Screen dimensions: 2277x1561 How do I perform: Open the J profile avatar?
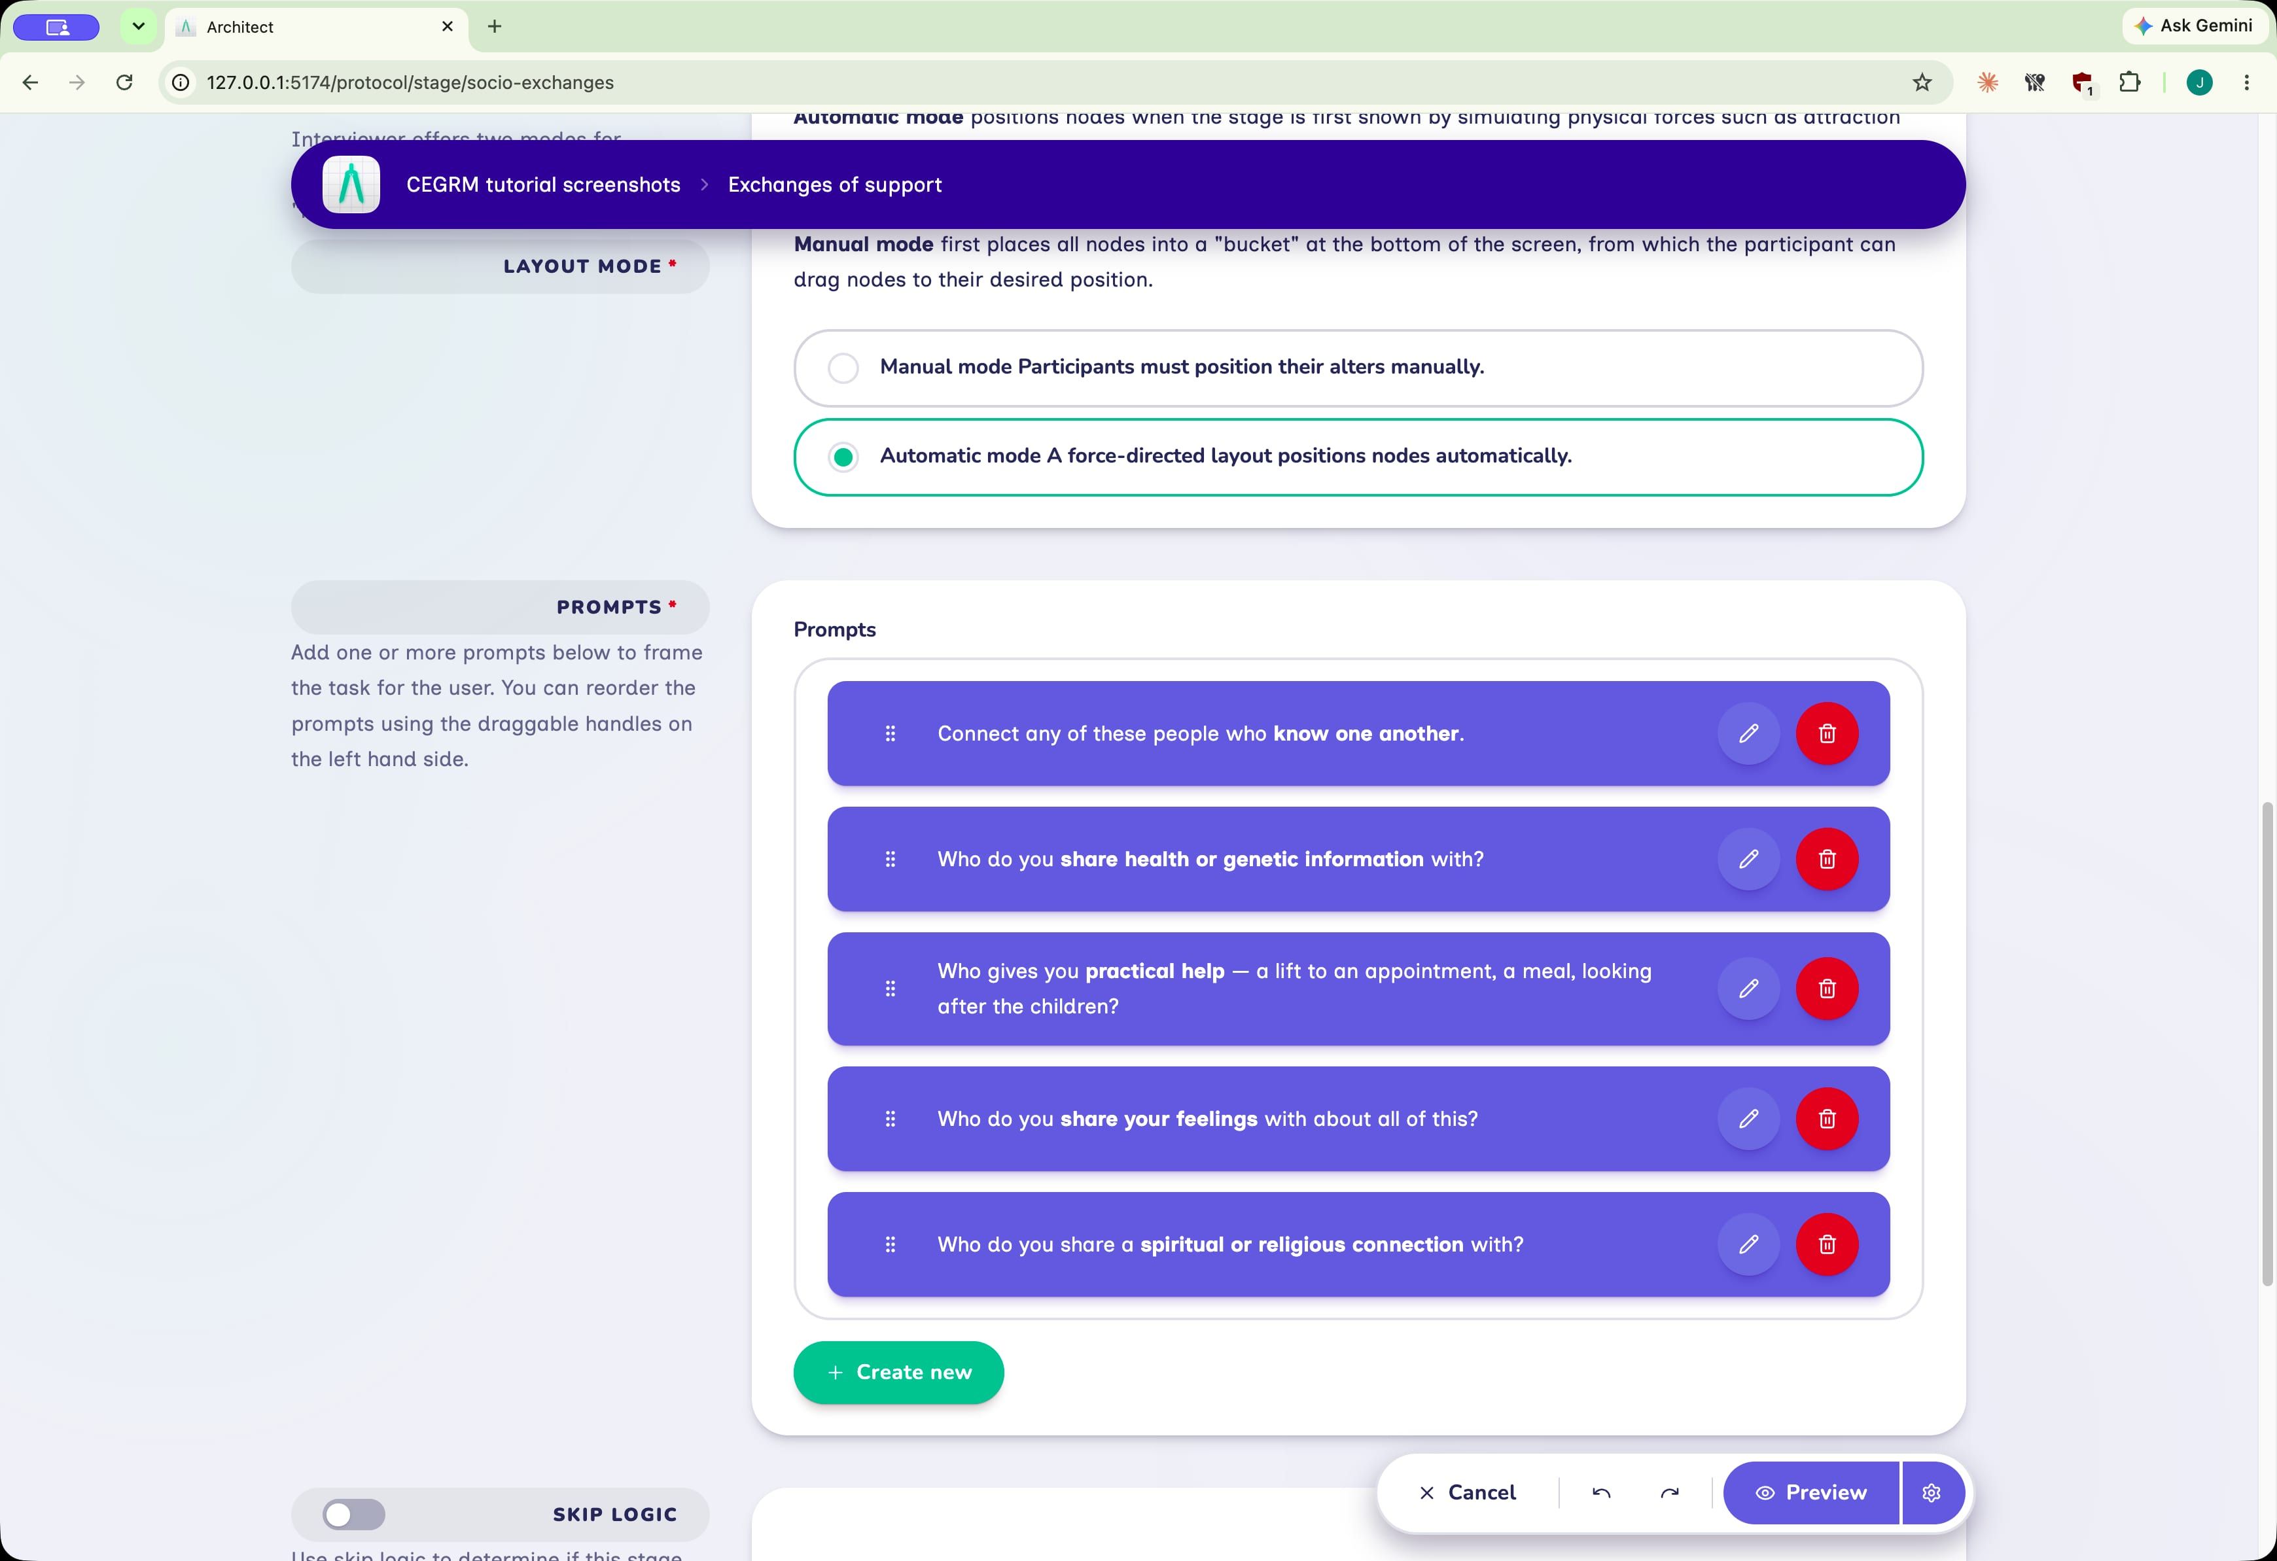click(2198, 82)
